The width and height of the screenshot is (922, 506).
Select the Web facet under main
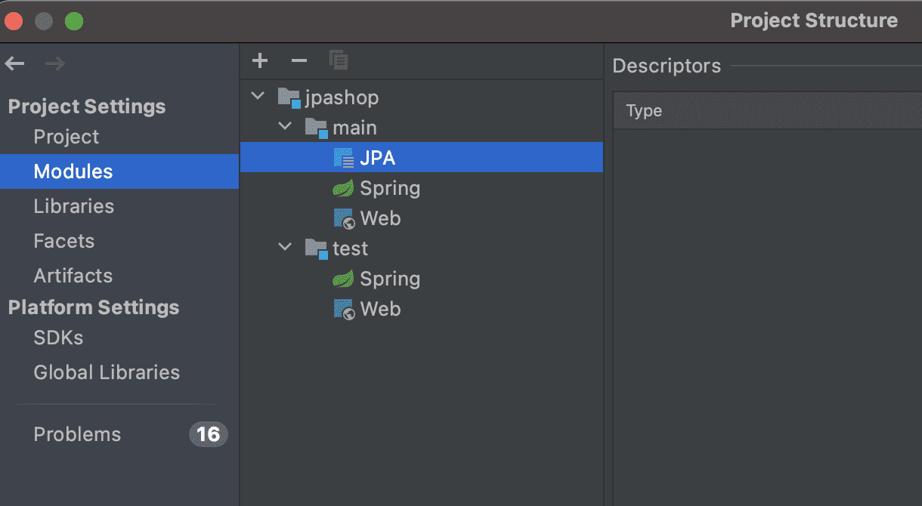click(380, 218)
